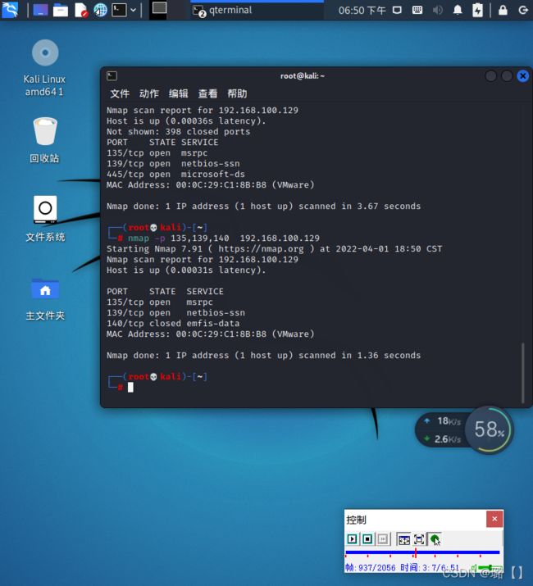Open the 动作 menu in terminal
This screenshot has width=533, height=586.
pyautogui.click(x=149, y=93)
